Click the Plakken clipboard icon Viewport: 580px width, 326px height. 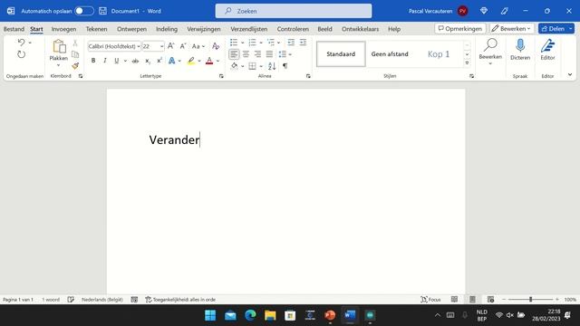click(x=58, y=46)
